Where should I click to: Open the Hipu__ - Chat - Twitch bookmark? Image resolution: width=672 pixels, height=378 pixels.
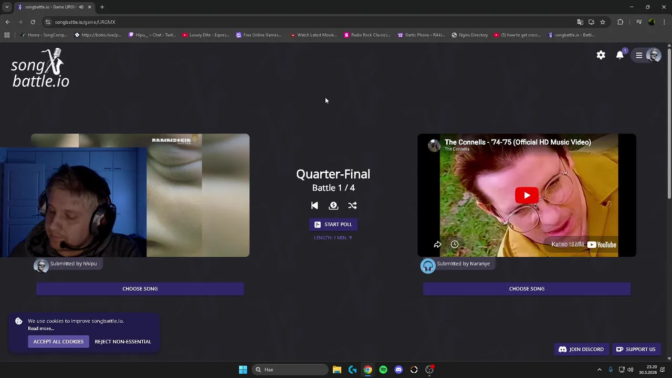tap(152, 35)
